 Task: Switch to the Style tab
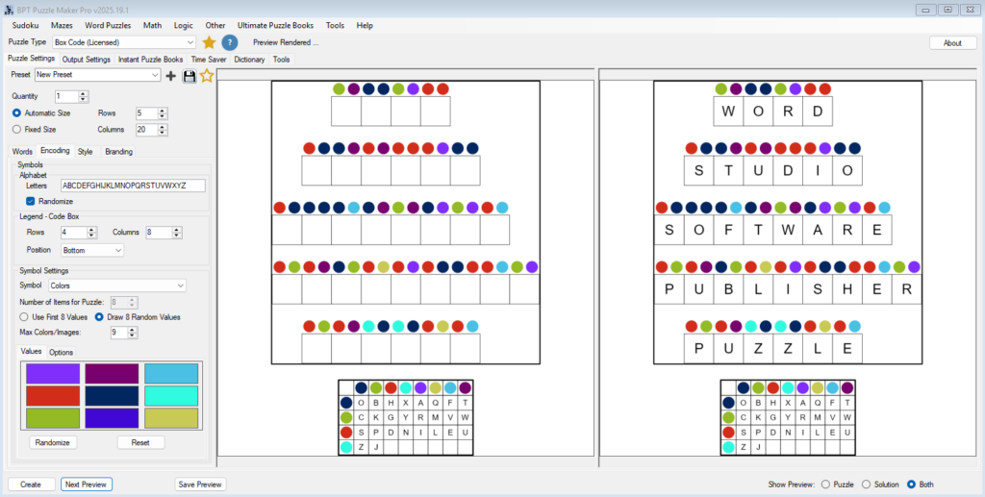(86, 151)
